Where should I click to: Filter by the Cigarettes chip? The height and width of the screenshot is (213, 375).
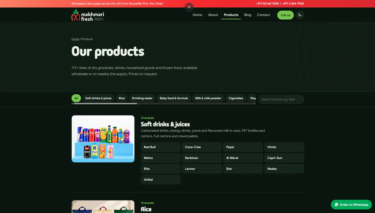click(236, 98)
